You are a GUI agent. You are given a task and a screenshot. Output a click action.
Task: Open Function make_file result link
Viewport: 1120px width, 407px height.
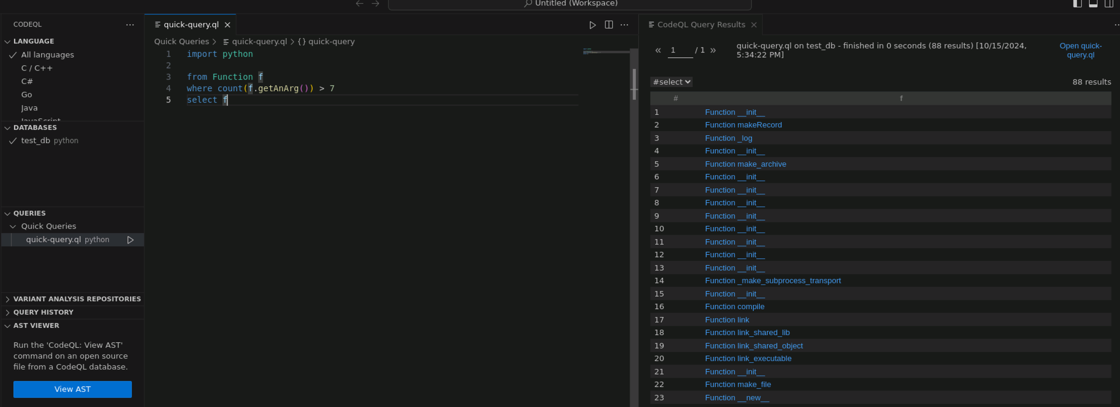[738, 385]
